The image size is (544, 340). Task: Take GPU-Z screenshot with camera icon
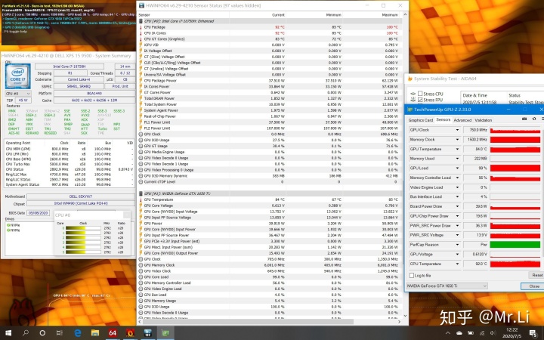point(524,119)
